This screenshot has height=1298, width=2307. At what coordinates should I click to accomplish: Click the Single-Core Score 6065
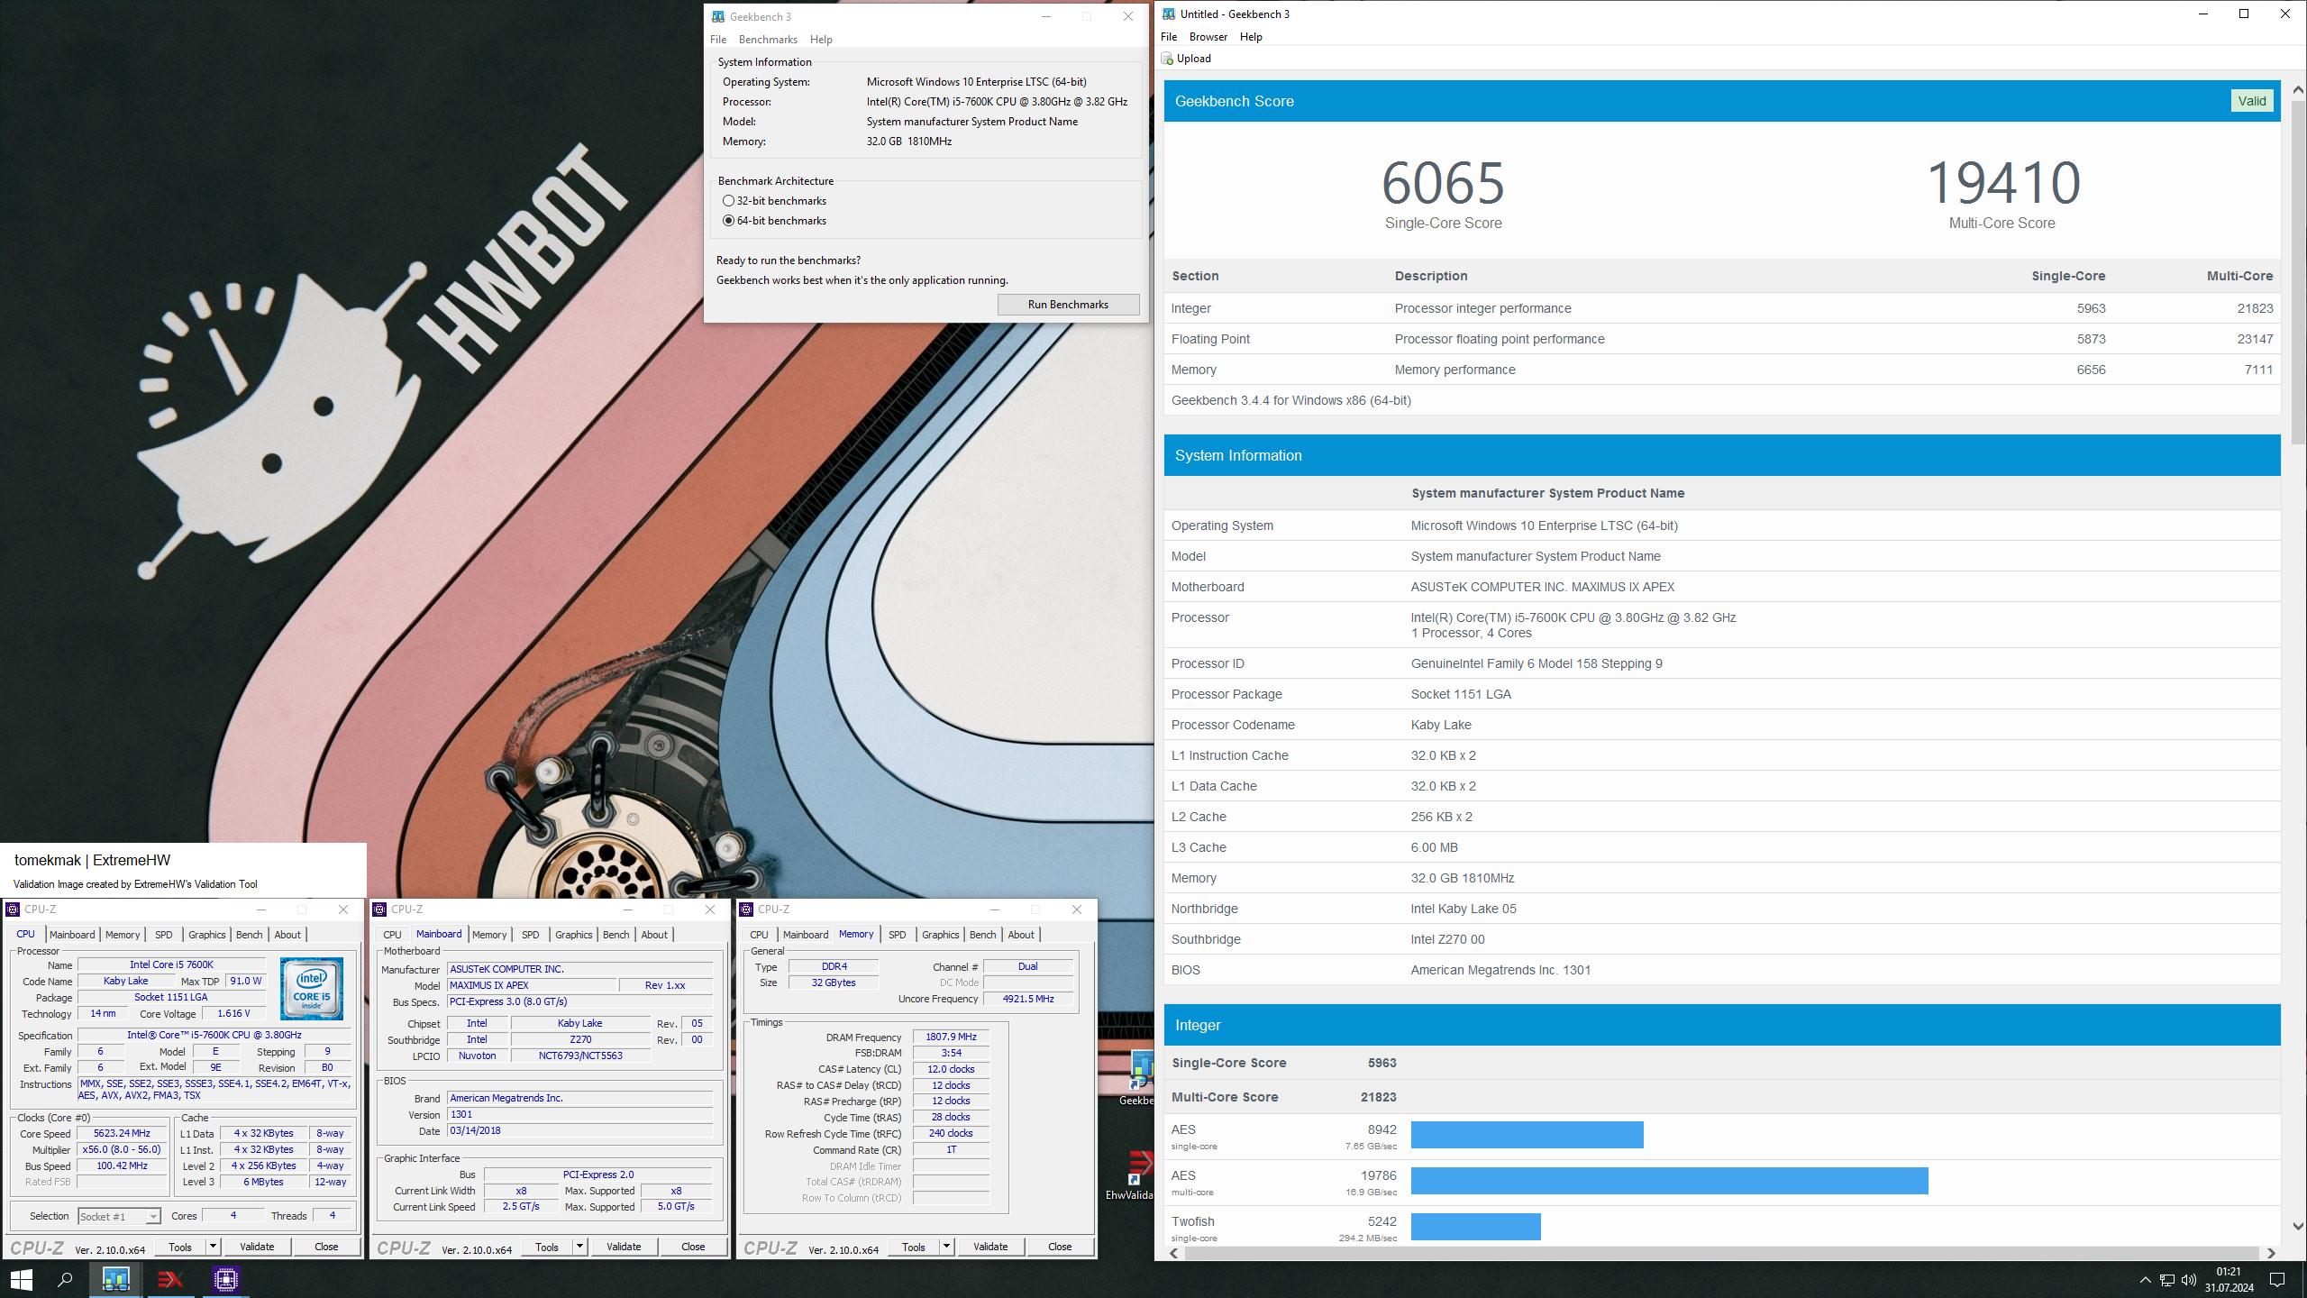(x=1443, y=183)
